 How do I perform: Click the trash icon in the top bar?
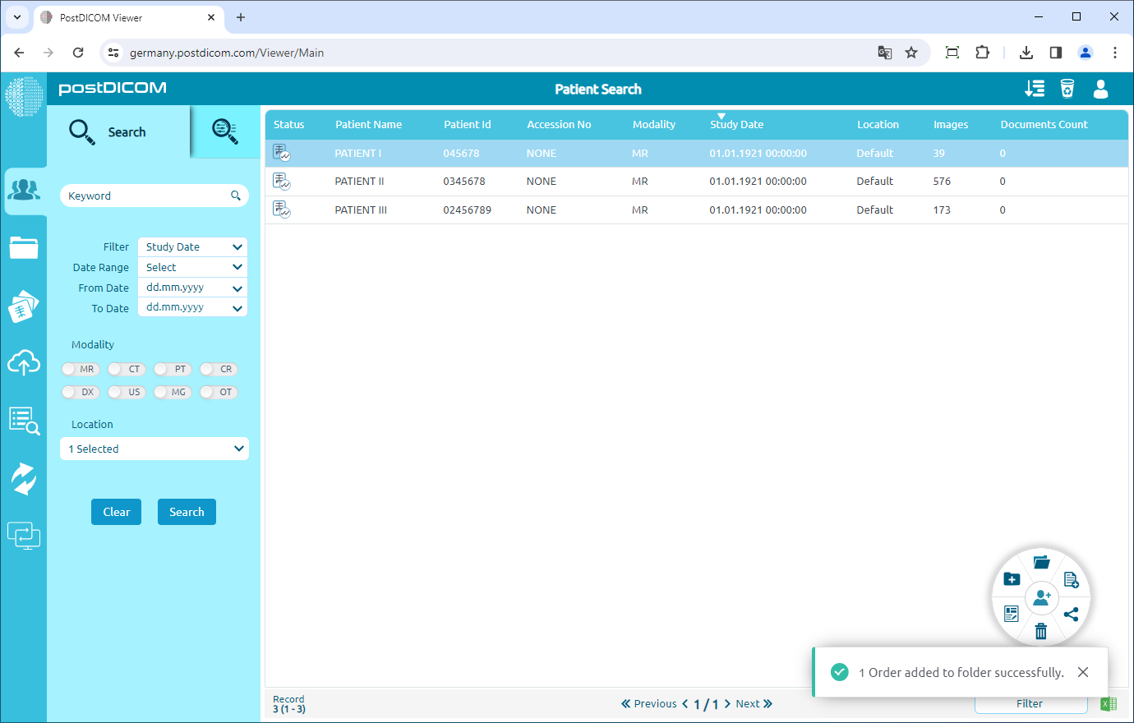[x=1067, y=90]
